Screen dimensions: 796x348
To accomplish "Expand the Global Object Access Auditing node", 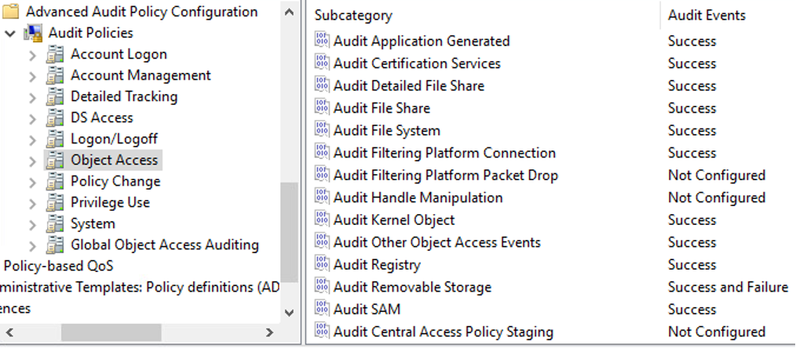I will point(32,245).
